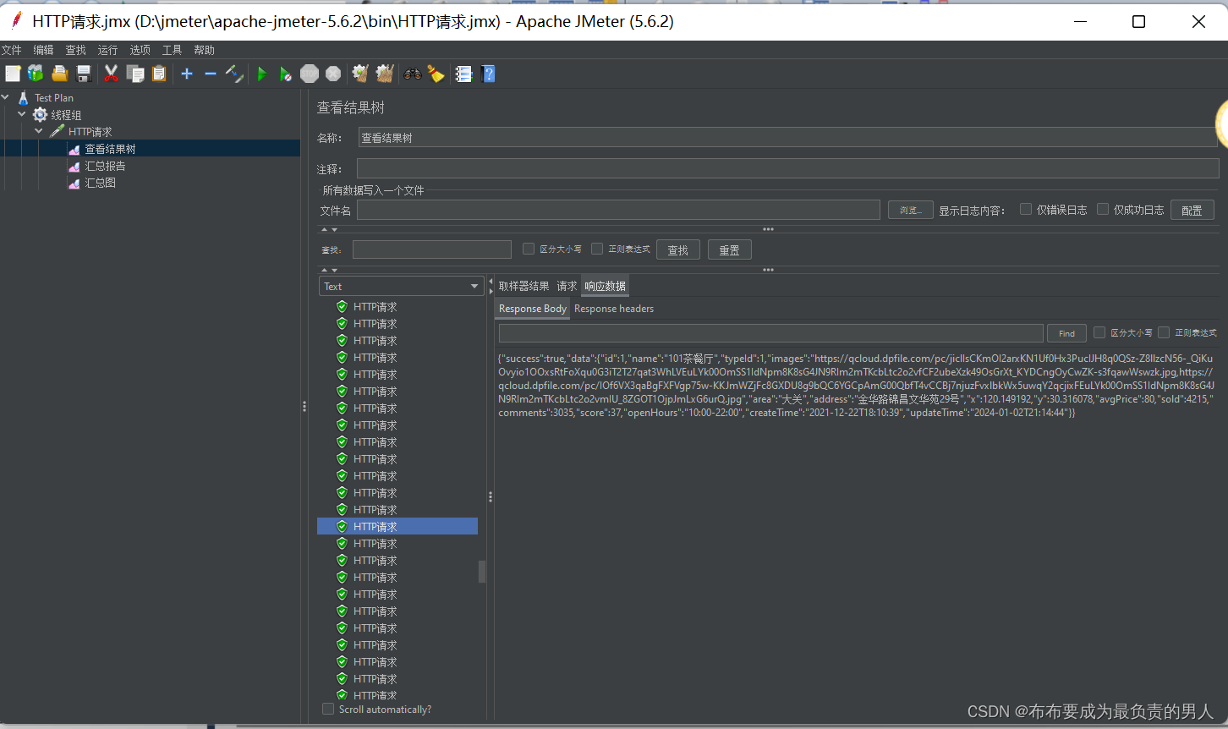Open Help with question mark icon
The height and width of the screenshot is (729, 1228).
click(x=488, y=74)
